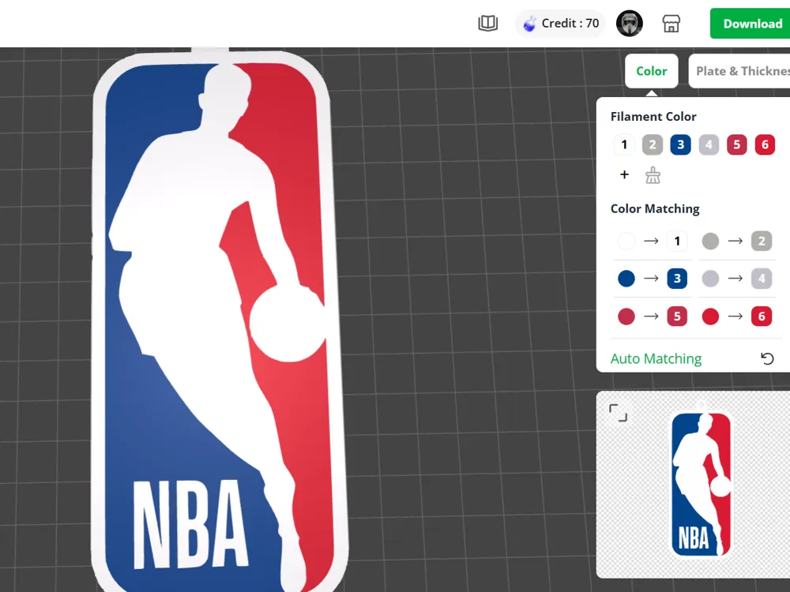Switch to the Color tab

(652, 71)
